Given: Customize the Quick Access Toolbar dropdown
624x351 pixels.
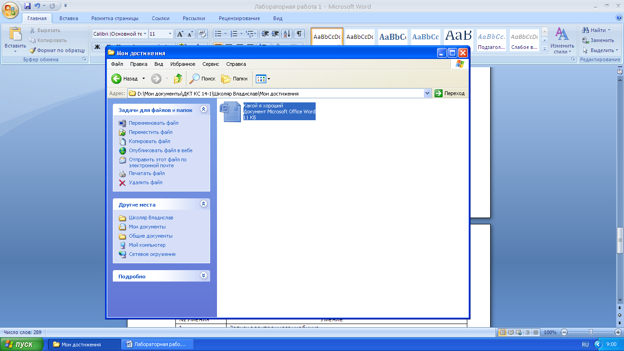Looking at the screenshot, I should tap(66, 6).
